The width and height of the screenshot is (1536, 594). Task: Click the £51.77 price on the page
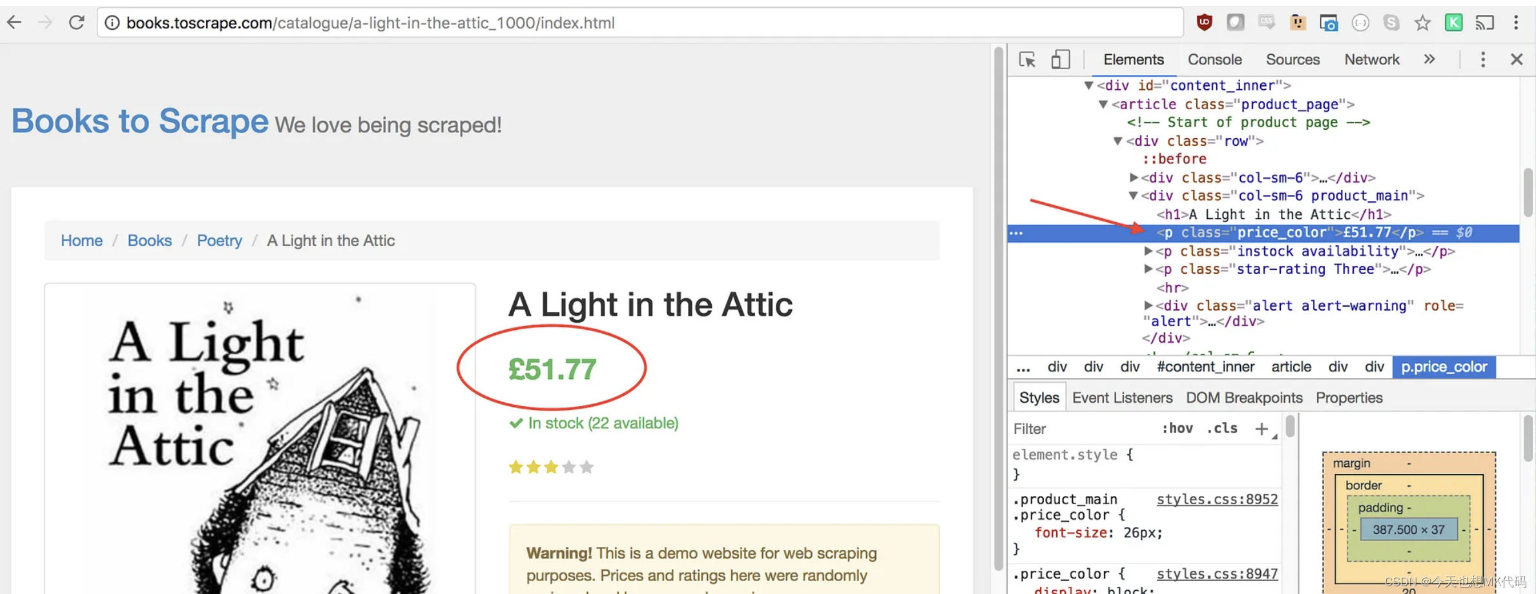(552, 369)
